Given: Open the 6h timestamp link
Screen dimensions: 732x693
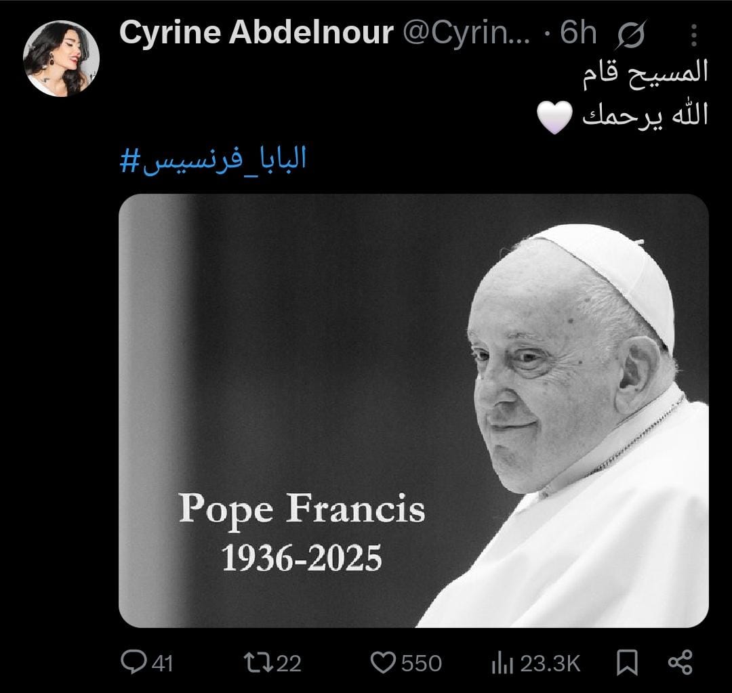Looking at the screenshot, I should click(x=578, y=33).
